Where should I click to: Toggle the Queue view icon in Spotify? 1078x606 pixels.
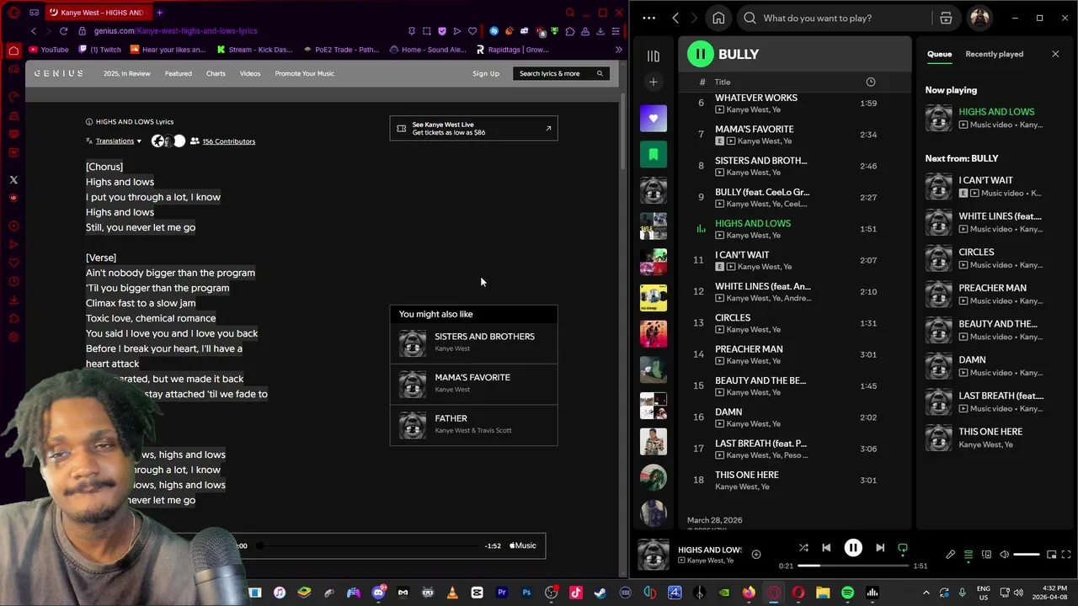click(x=969, y=555)
